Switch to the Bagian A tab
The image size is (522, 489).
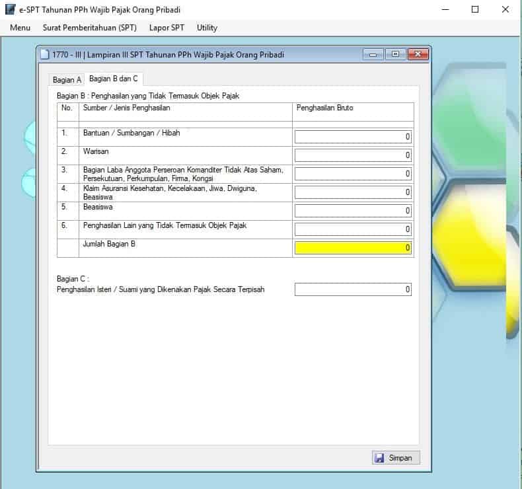click(67, 80)
